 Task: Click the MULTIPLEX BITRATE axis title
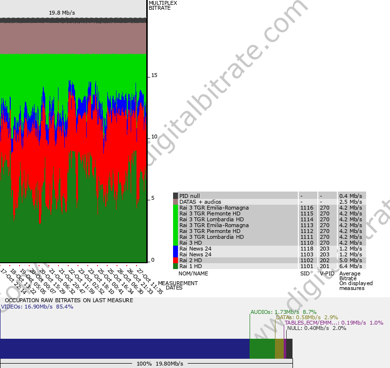click(163, 5)
